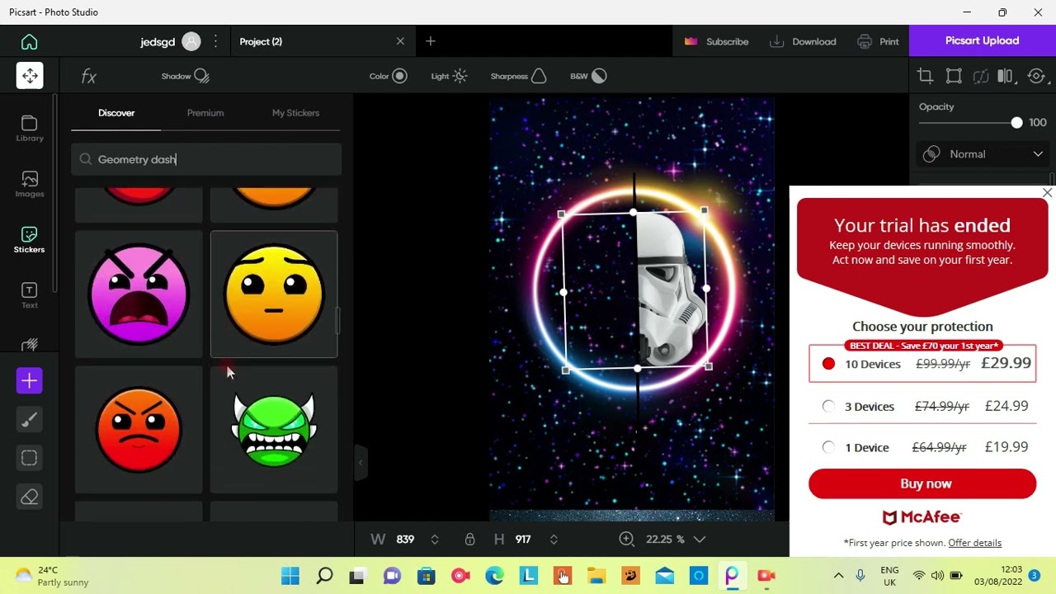Click the McAfee Buy now button
1056x594 pixels.
922,483
